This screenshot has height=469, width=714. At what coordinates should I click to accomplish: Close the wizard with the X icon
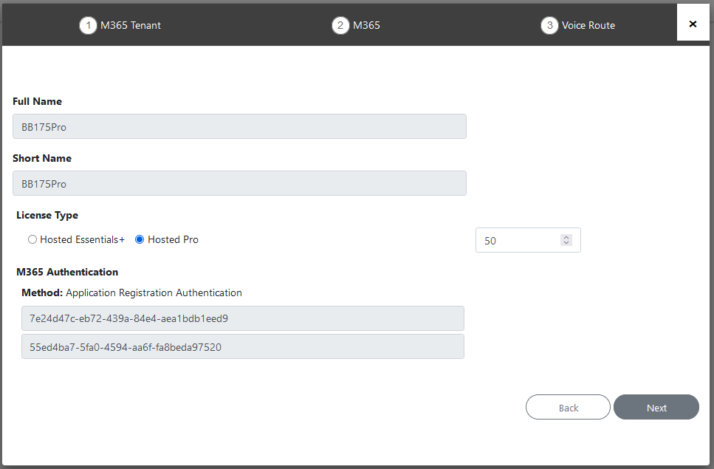[x=693, y=24]
